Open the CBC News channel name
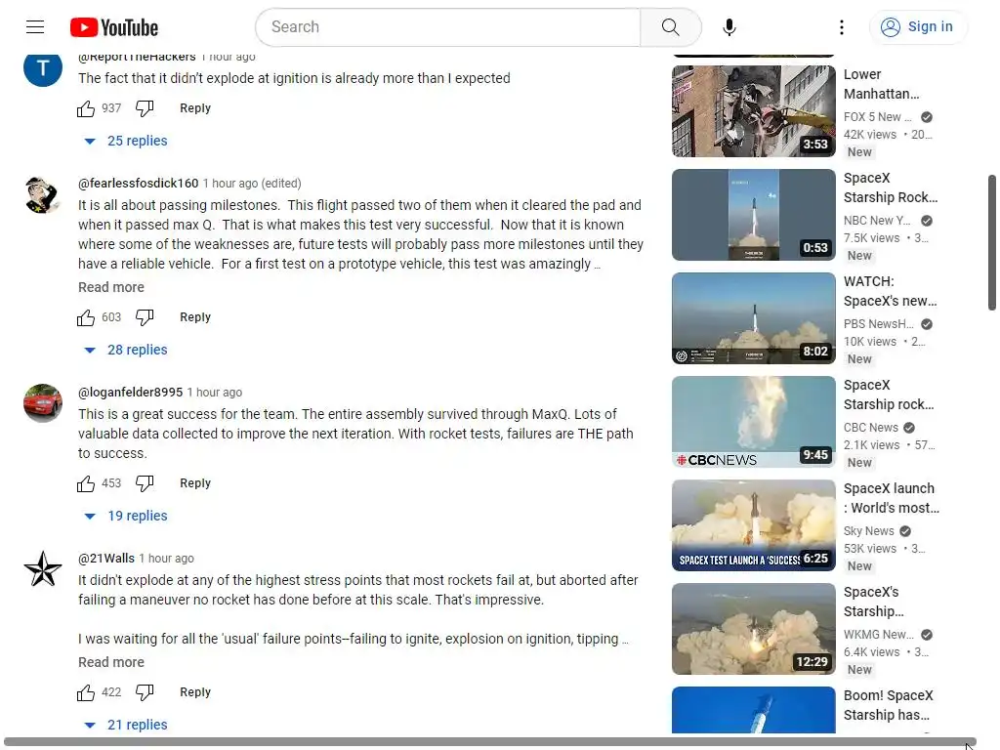Viewport: 1000px width, 750px height. [870, 428]
